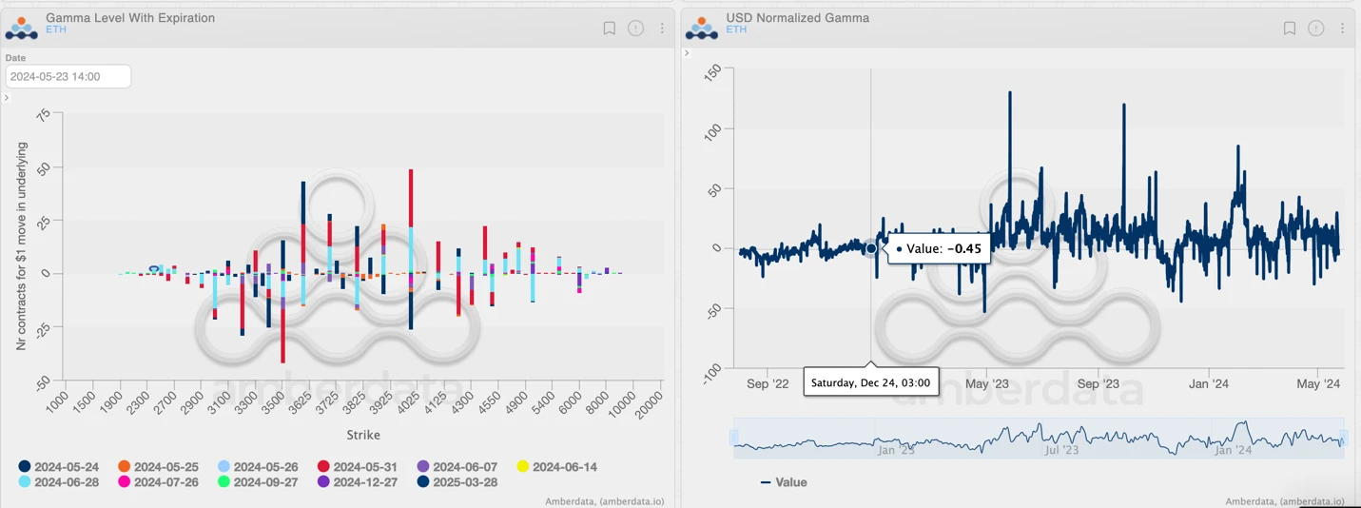Image resolution: width=1361 pixels, height=508 pixels.
Task: Hide the 2024-06-28 legend series
Action: click(59, 482)
